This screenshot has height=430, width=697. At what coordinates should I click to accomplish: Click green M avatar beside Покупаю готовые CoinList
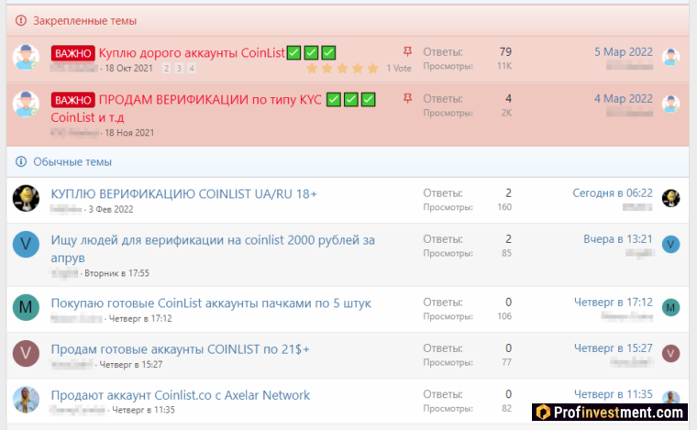pos(26,307)
